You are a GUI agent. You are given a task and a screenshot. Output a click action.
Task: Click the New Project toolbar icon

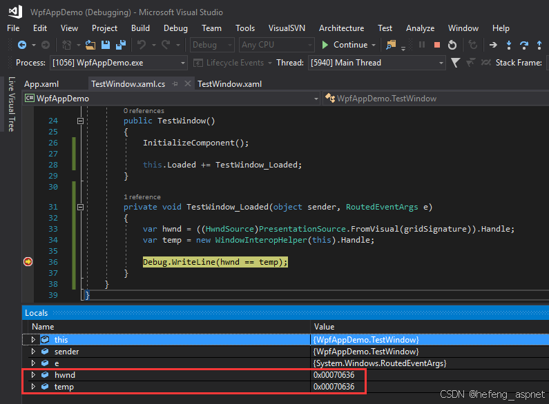[66, 45]
